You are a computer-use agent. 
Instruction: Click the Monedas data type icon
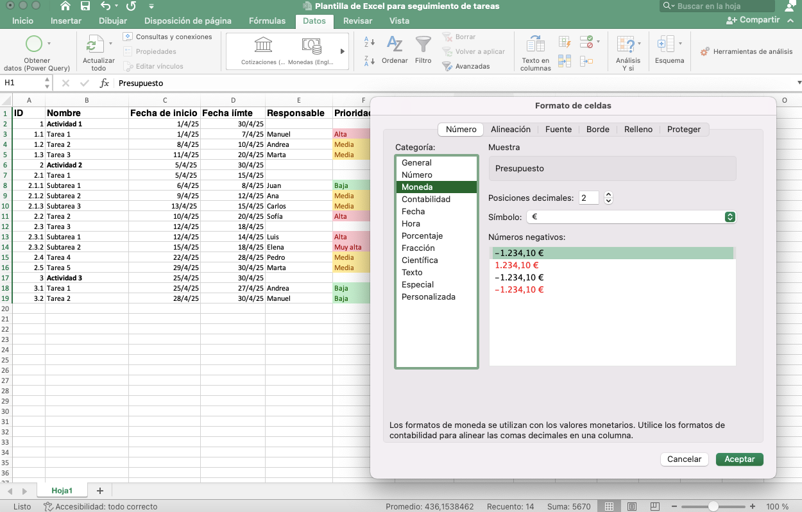click(311, 45)
